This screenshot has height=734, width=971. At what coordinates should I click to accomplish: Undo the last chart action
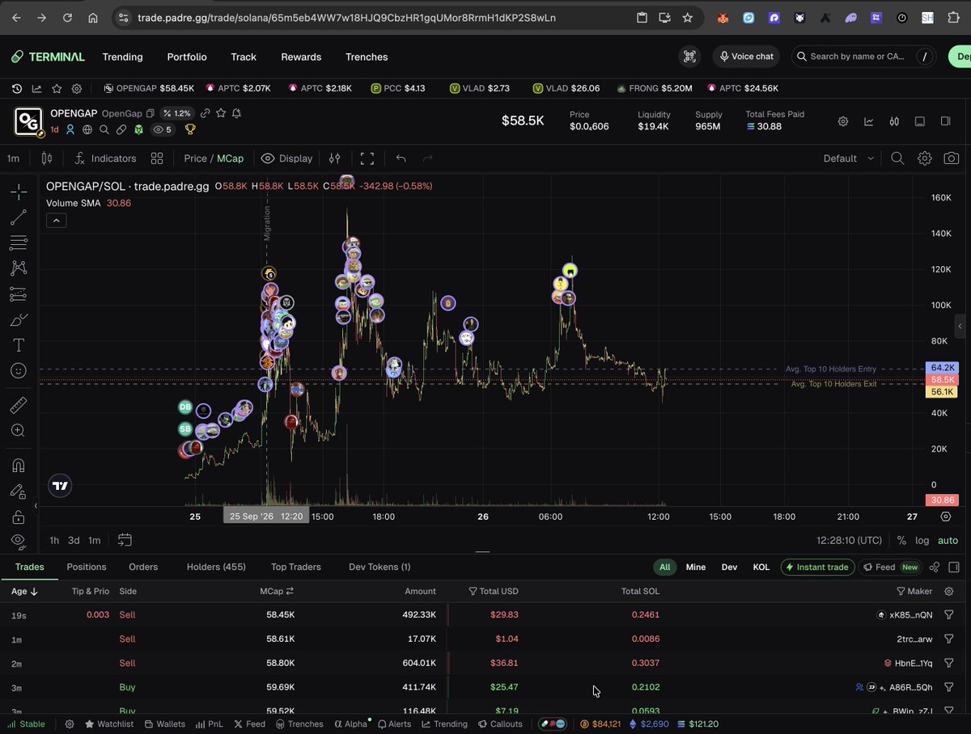(x=401, y=158)
